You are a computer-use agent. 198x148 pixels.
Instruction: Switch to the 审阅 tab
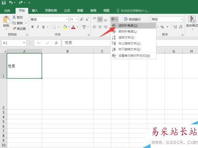point(93,11)
